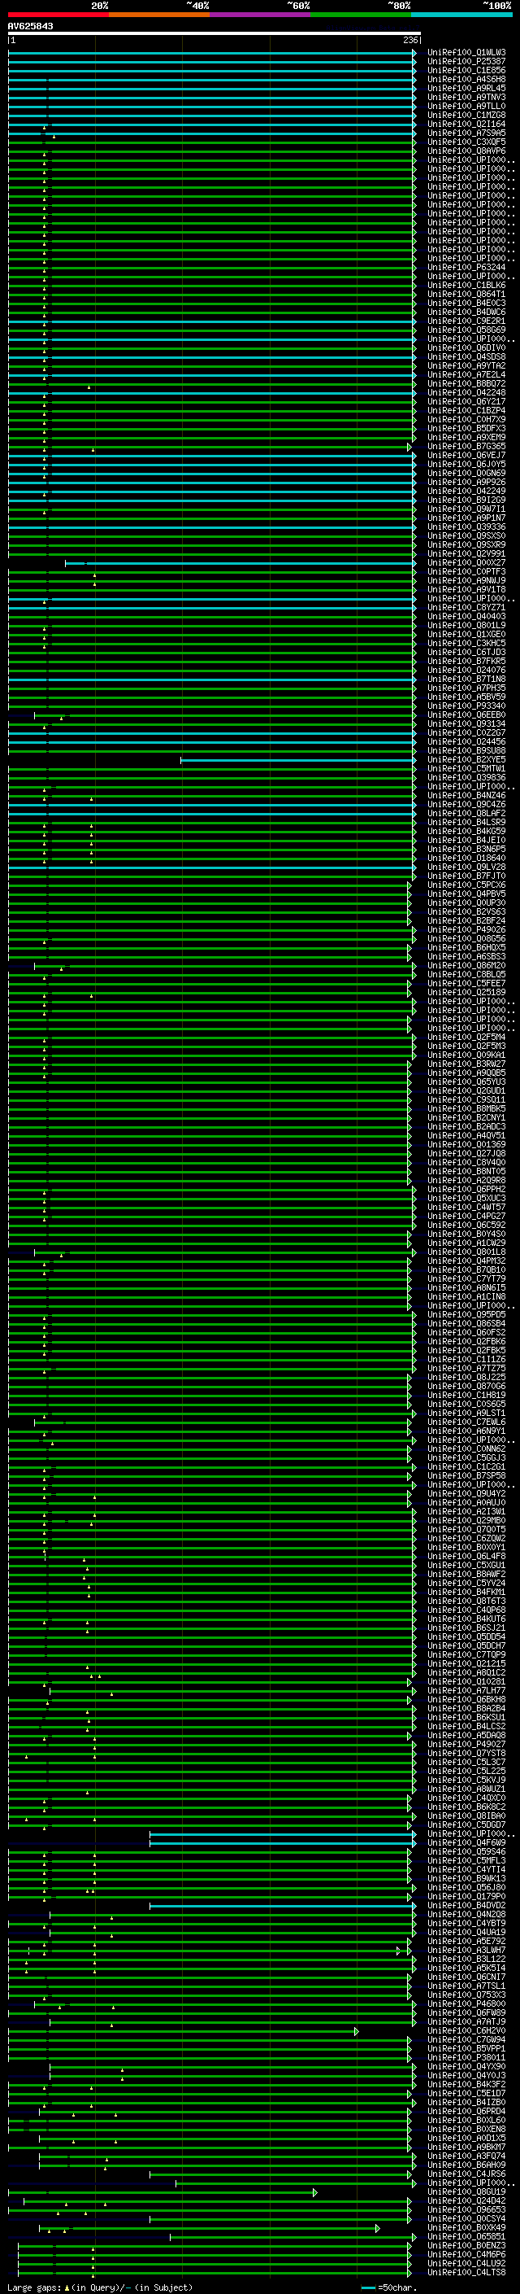520x2294 pixels.
Task: Select the UniRef100_P49026 label
Action: (x=466, y=929)
